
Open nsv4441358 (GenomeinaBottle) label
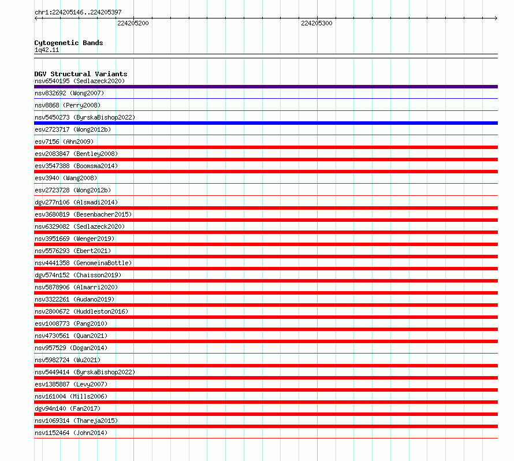click(83, 263)
